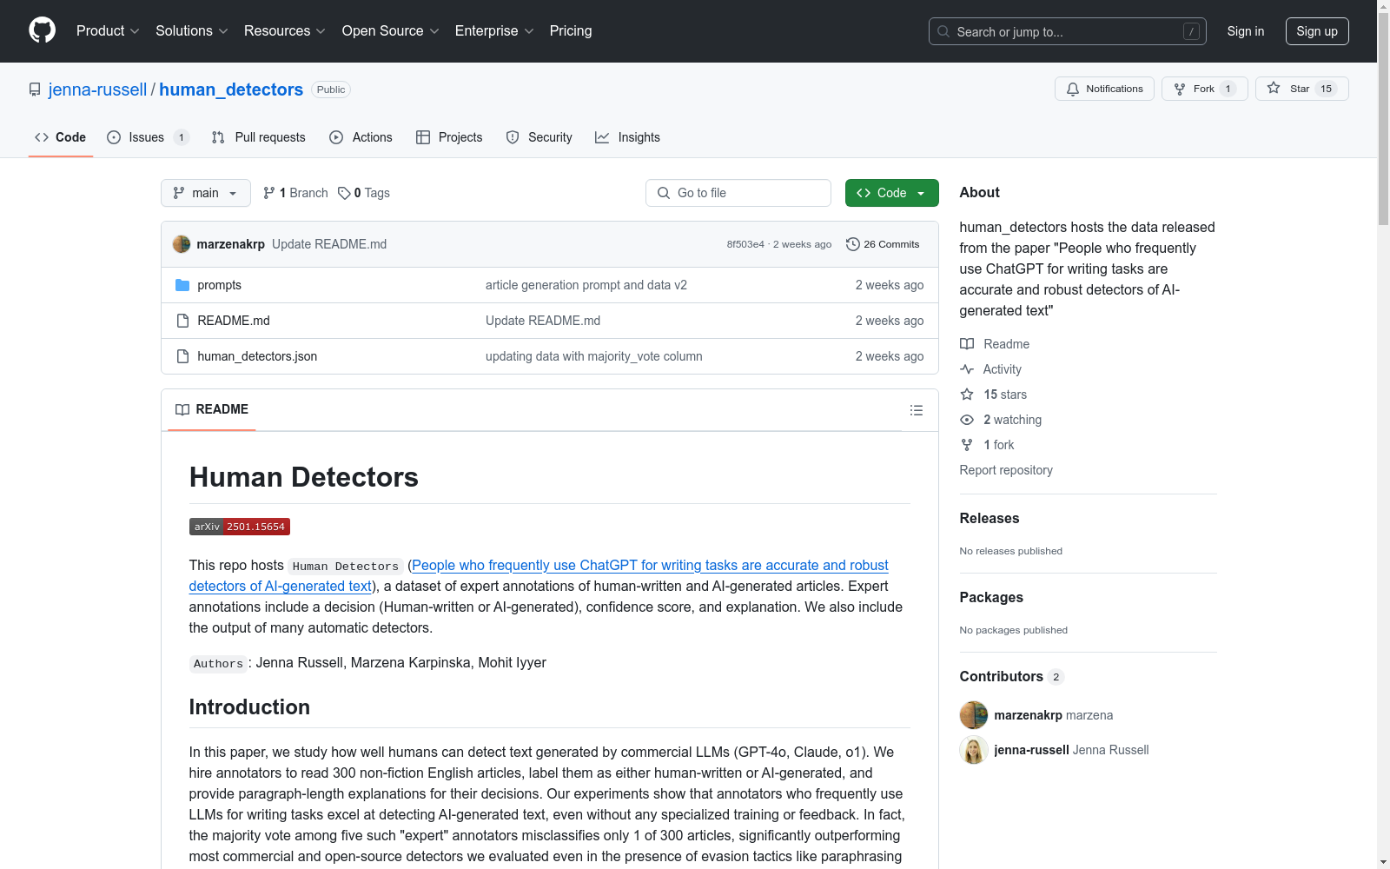View the 0 Tags link
Screen dimensions: 1390x869
(x=364, y=193)
